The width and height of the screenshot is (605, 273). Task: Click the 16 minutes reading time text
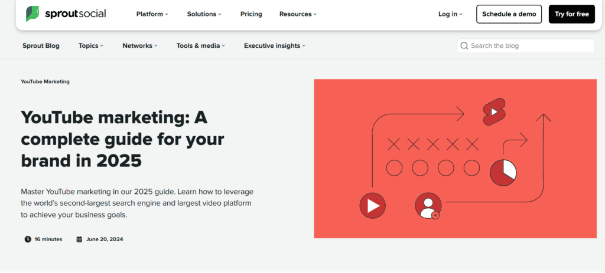tap(48, 239)
